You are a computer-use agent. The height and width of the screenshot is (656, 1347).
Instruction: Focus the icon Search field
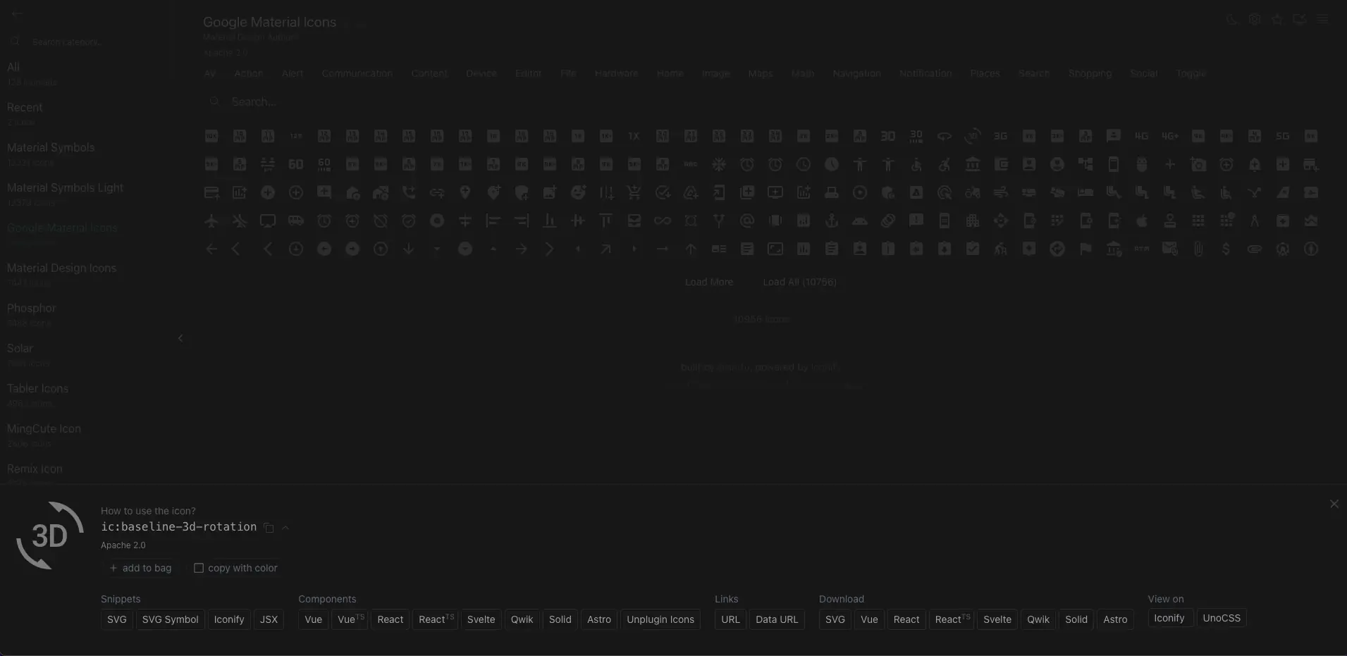(x=761, y=101)
